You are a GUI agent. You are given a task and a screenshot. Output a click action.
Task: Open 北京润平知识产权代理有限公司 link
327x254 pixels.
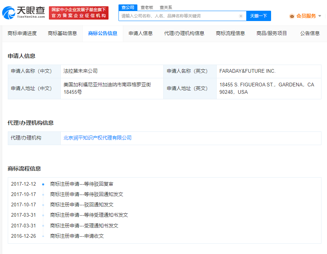click(97, 138)
